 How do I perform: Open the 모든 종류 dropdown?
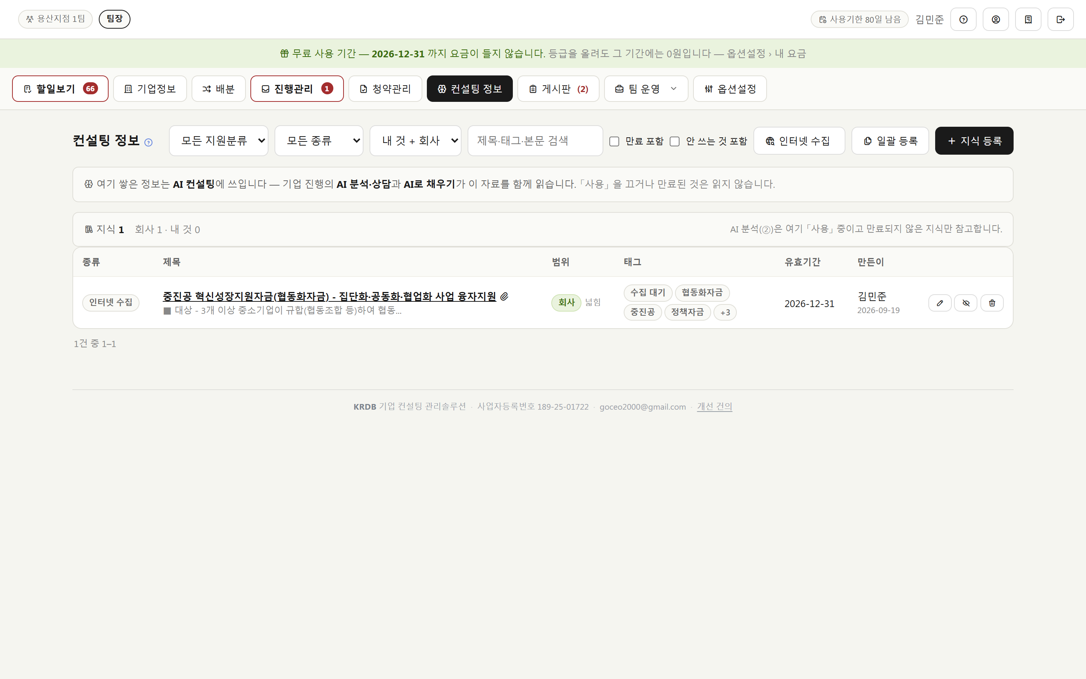(x=319, y=141)
